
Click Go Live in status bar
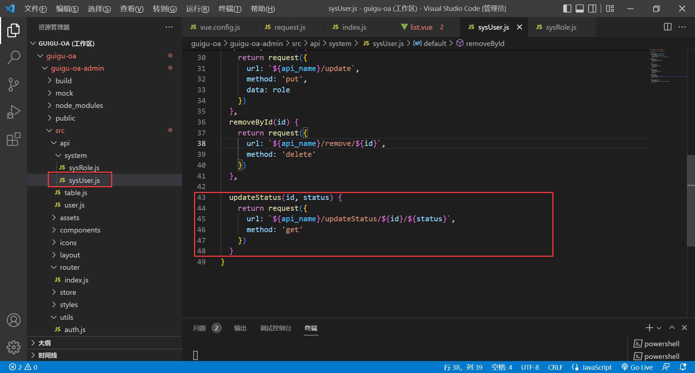[637, 367]
